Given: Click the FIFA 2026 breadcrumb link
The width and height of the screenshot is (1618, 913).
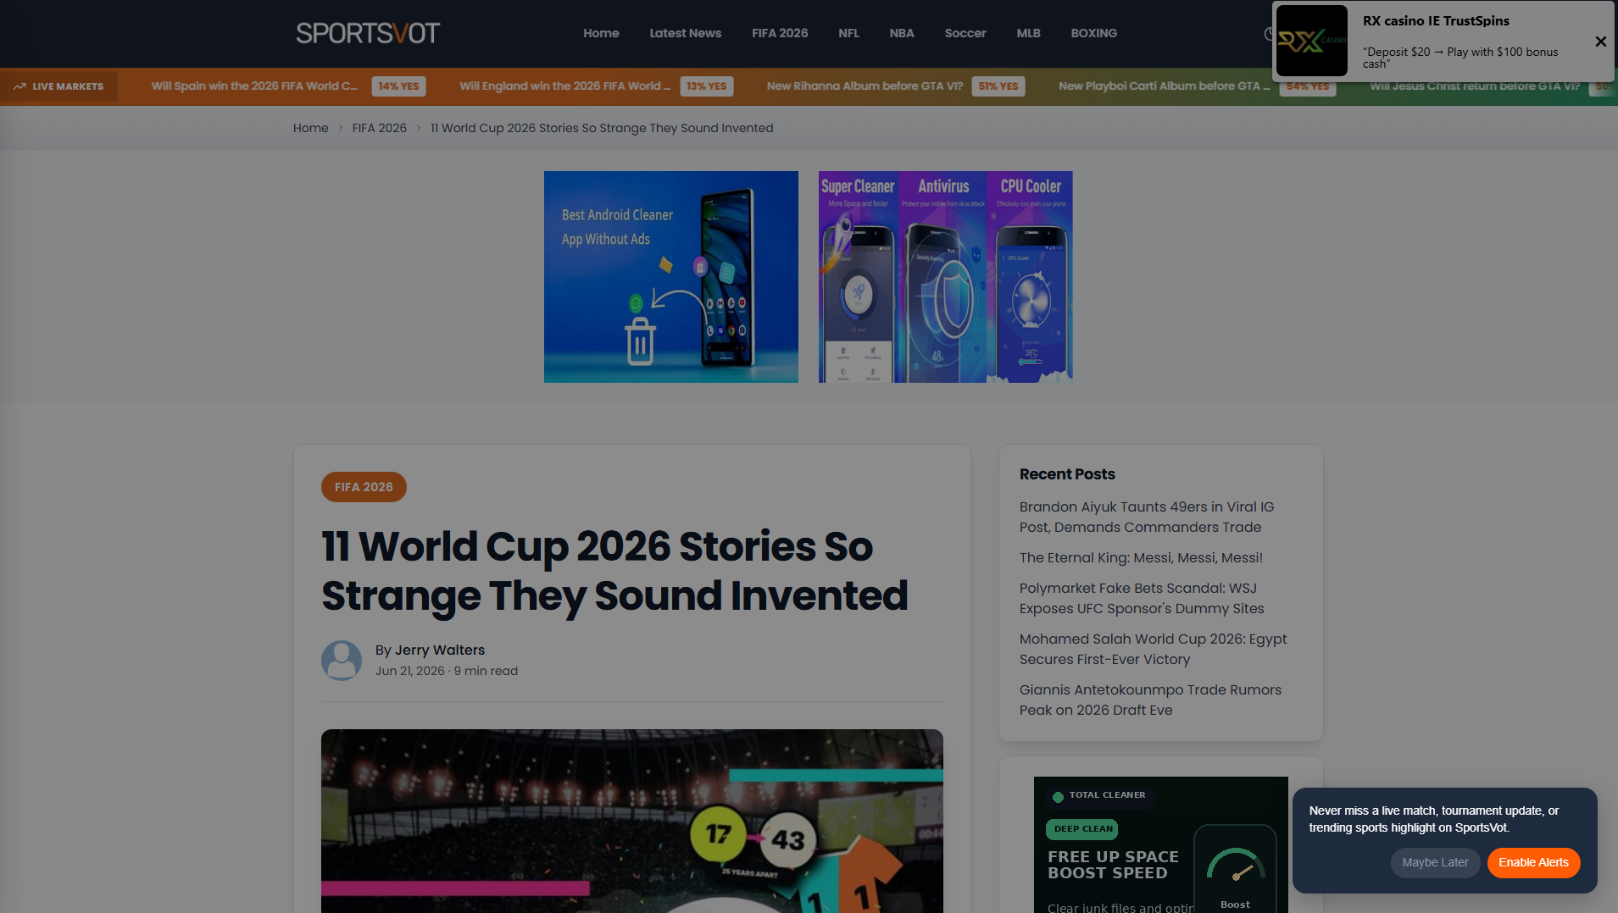Looking at the screenshot, I should point(379,128).
